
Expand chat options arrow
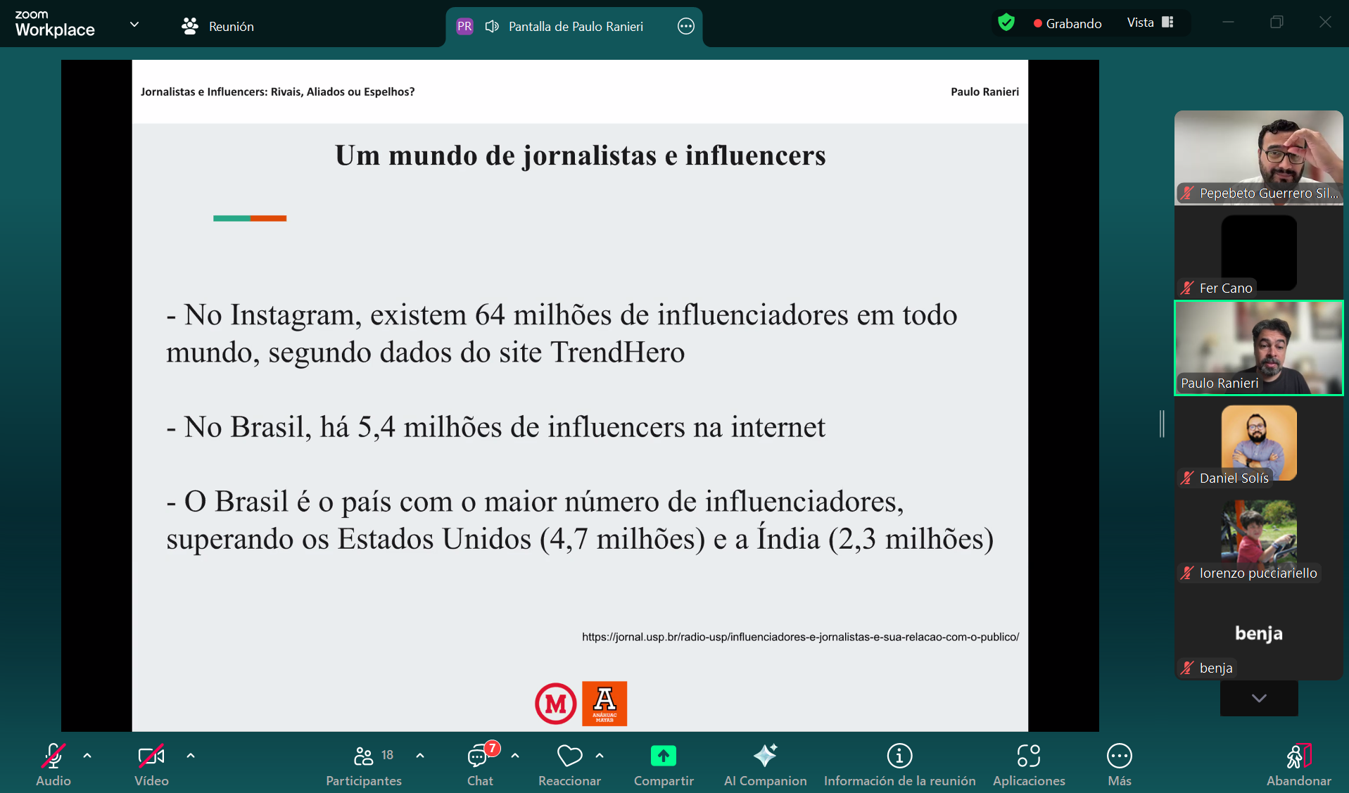pos(515,756)
